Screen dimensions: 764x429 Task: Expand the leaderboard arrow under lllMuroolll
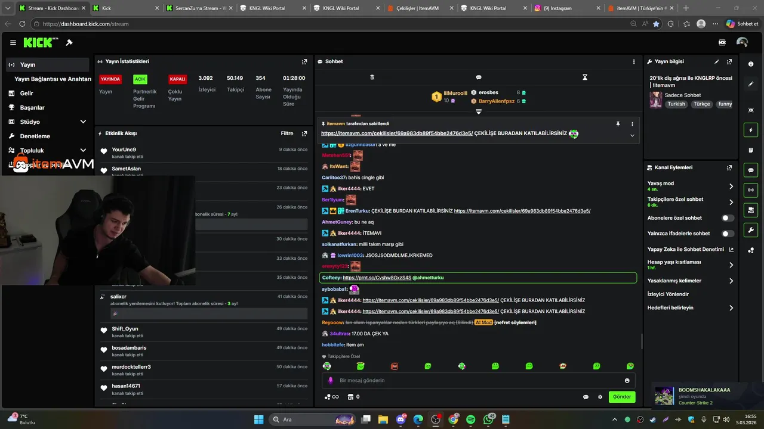coord(478,111)
